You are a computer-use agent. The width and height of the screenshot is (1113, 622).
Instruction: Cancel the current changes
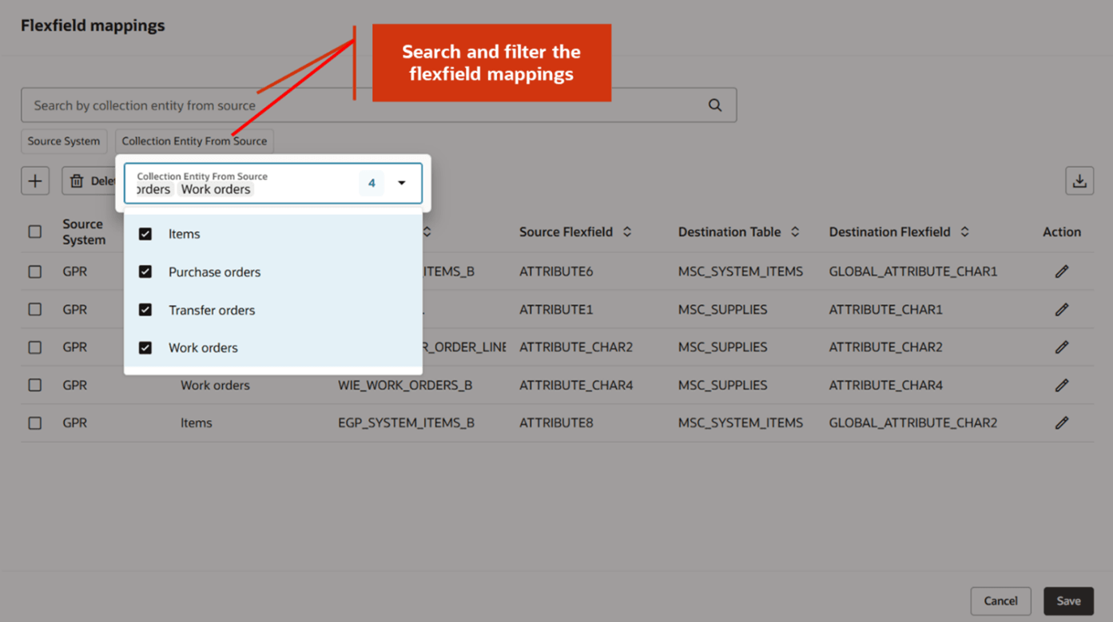point(1000,600)
